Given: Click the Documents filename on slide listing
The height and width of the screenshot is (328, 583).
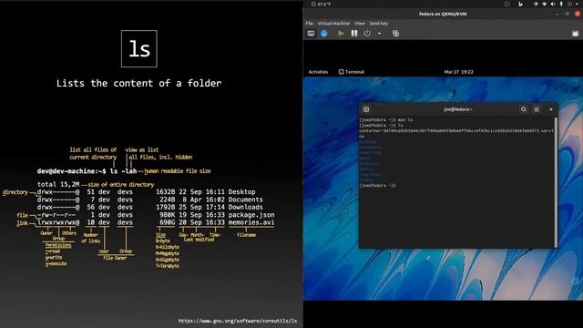Looking at the screenshot, I should (x=245, y=200).
